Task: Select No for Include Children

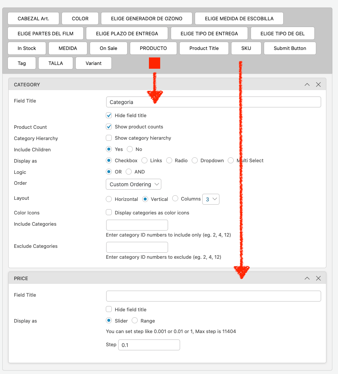Action: 130,149
